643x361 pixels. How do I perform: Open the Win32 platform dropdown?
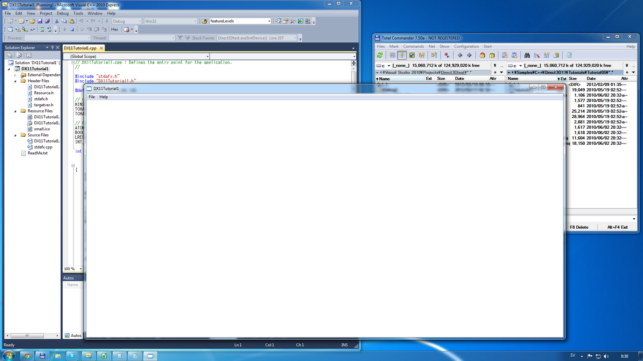point(195,21)
